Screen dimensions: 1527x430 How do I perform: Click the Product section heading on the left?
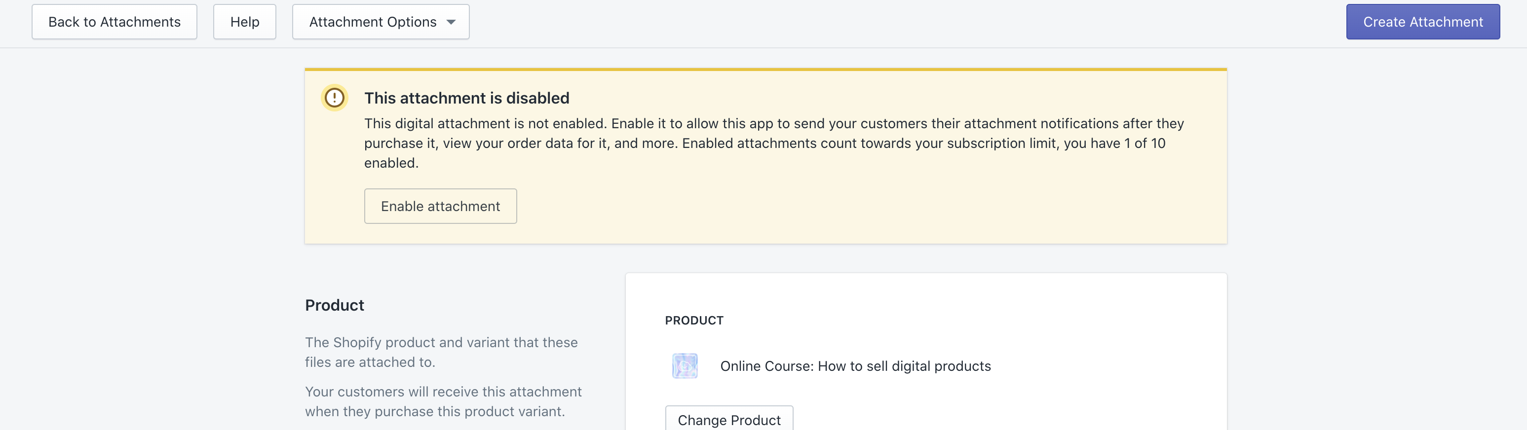pyautogui.click(x=334, y=304)
